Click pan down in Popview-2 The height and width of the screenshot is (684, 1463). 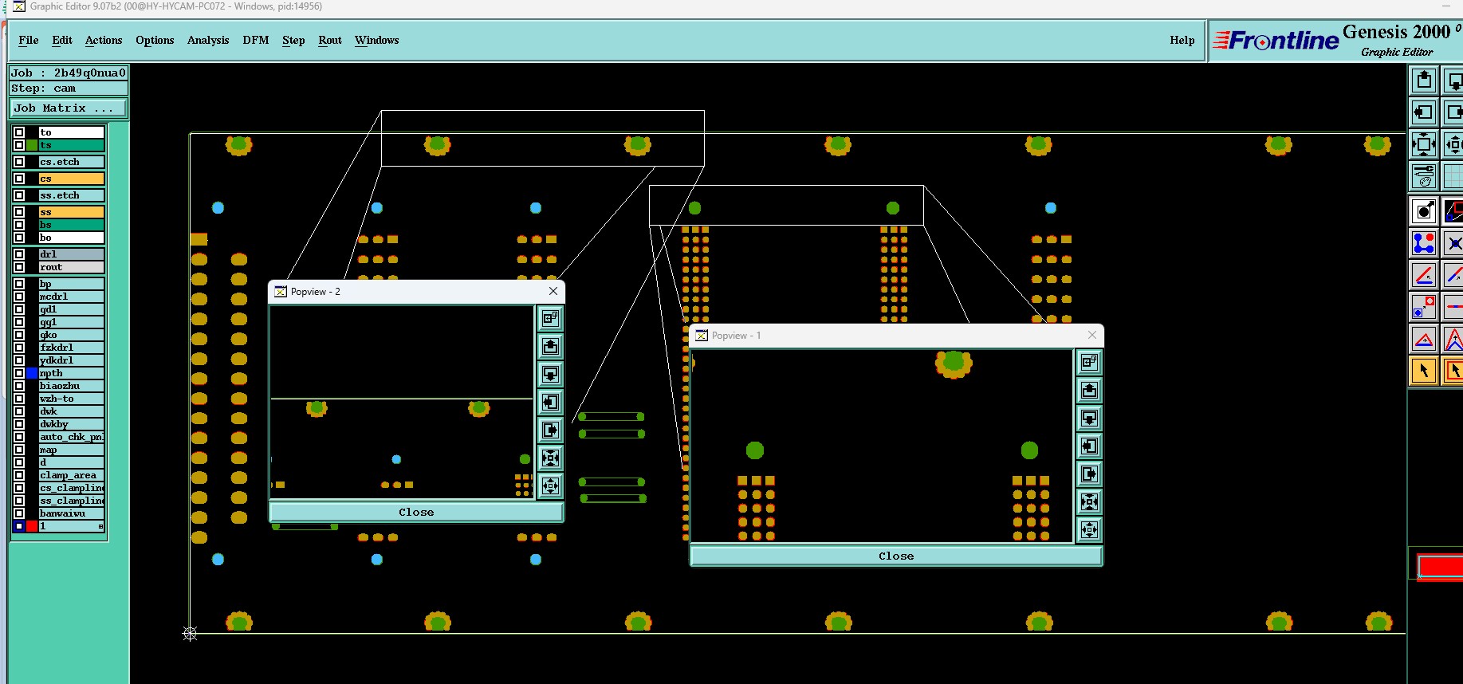(550, 375)
